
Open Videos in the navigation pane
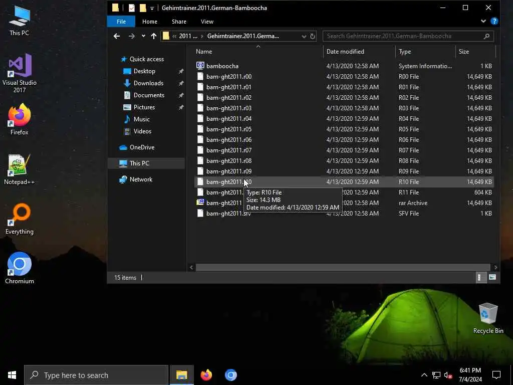[x=142, y=131]
